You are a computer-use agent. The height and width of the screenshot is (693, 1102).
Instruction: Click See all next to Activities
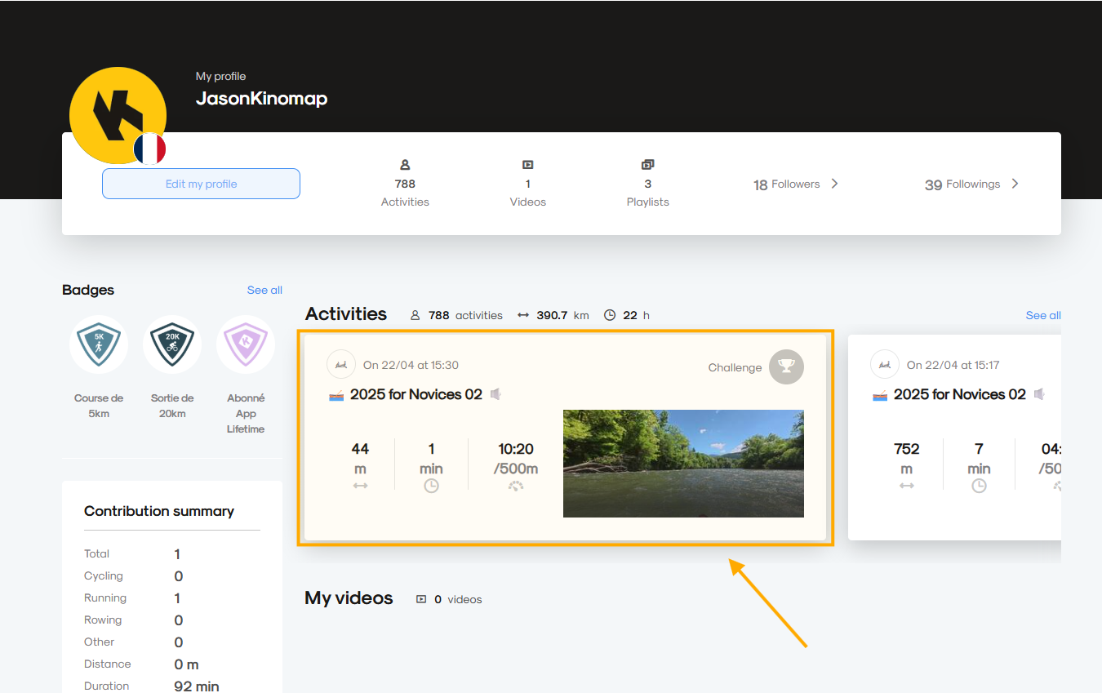[1043, 315]
